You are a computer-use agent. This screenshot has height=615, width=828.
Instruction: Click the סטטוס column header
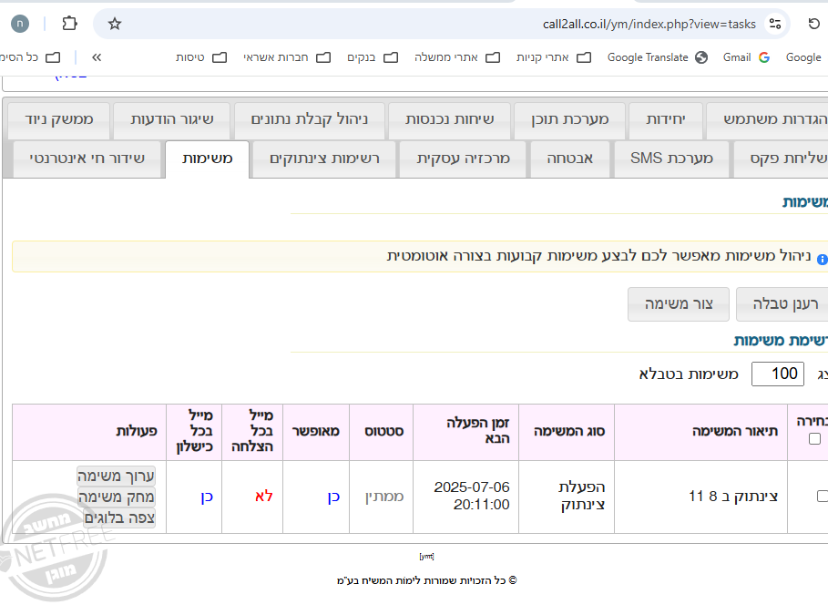(x=382, y=432)
